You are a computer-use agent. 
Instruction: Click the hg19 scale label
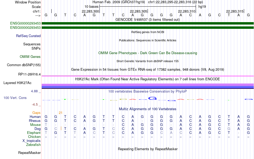tap(202, 7)
